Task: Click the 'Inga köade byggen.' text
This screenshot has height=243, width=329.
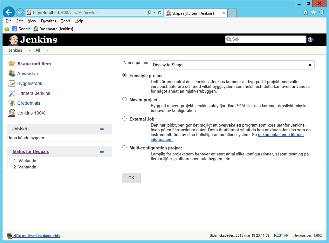Action: coord(27,138)
